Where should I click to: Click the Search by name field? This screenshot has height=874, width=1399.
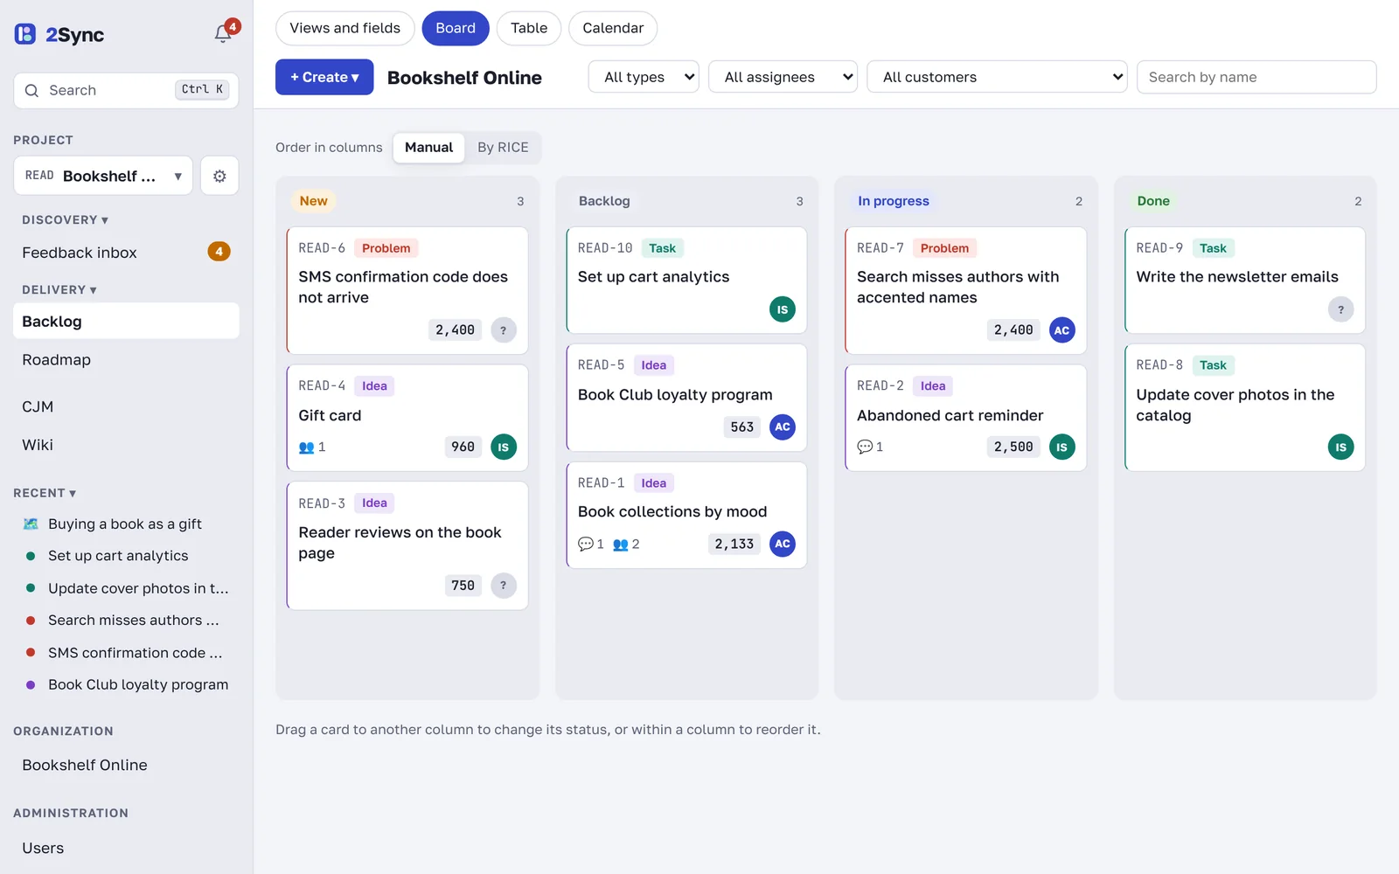(x=1256, y=77)
